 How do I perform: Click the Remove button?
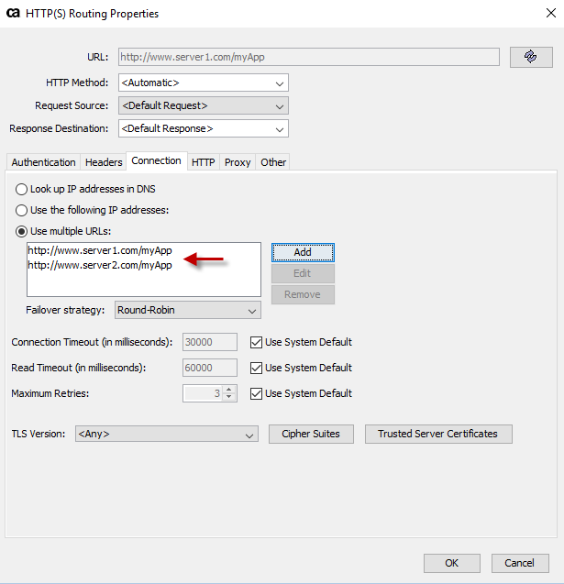click(x=303, y=294)
